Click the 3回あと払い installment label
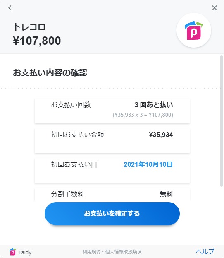 click(154, 105)
